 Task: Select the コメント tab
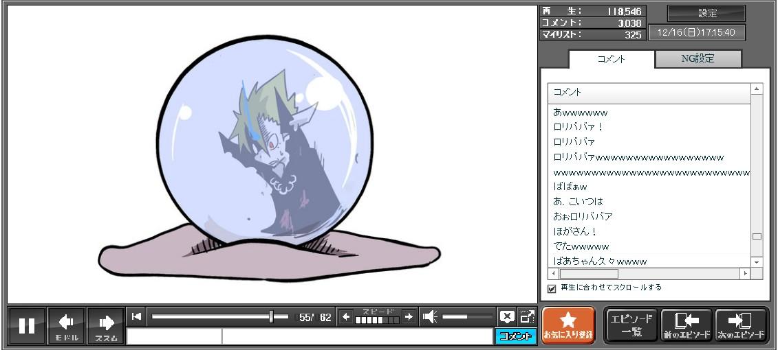click(611, 59)
